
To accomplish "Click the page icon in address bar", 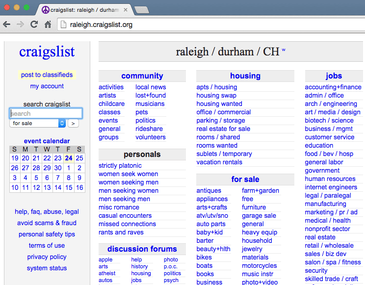I will tap(63, 25).
